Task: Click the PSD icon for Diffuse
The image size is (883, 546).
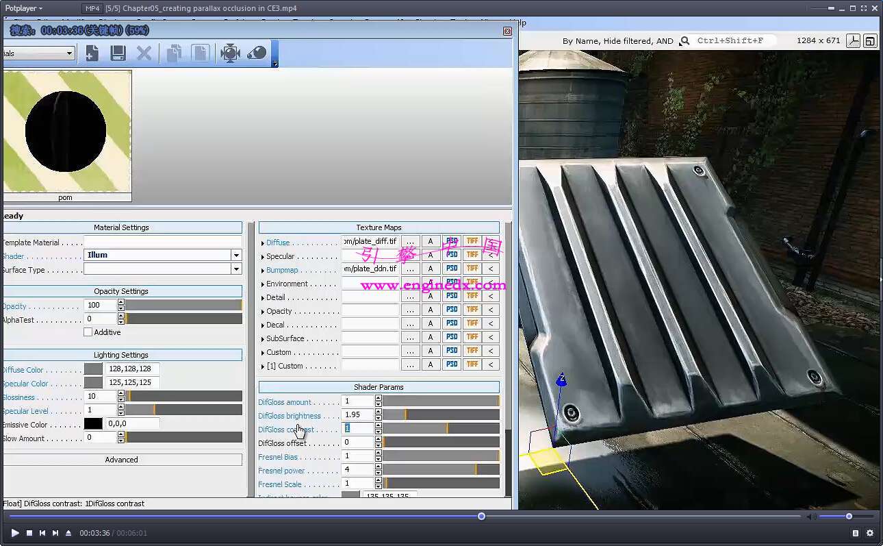Action: coord(452,241)
